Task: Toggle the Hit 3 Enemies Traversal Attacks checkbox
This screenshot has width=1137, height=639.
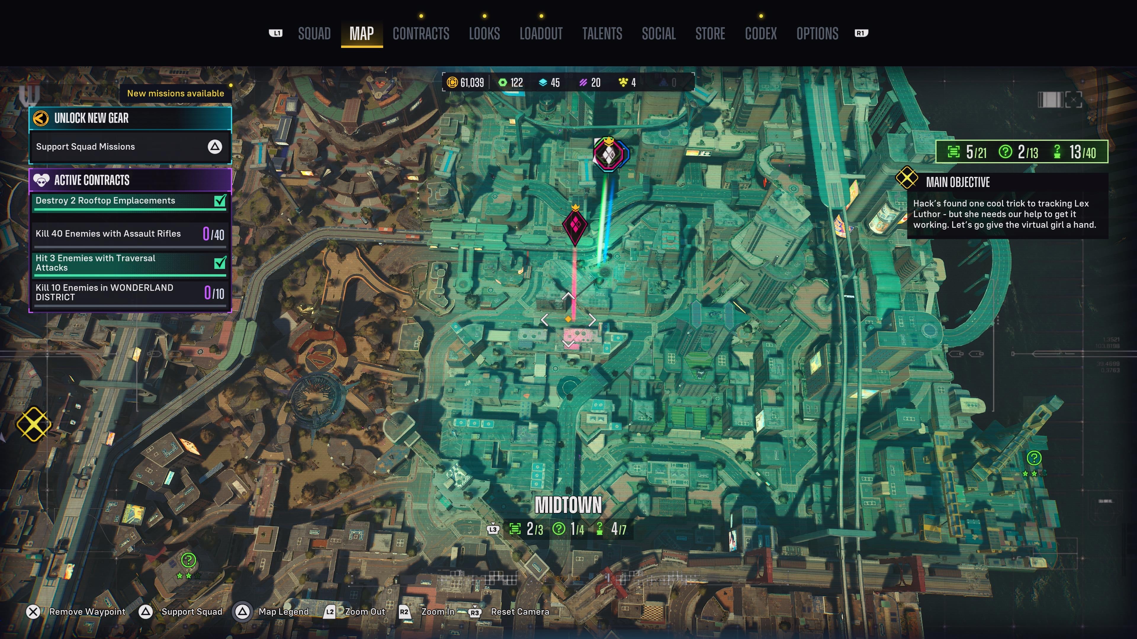Action: (220, 263)
